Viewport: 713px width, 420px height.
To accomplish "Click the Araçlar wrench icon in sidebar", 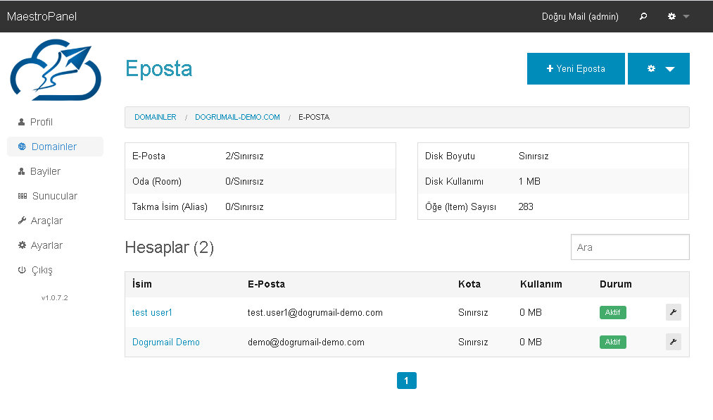I will [22, 221].
